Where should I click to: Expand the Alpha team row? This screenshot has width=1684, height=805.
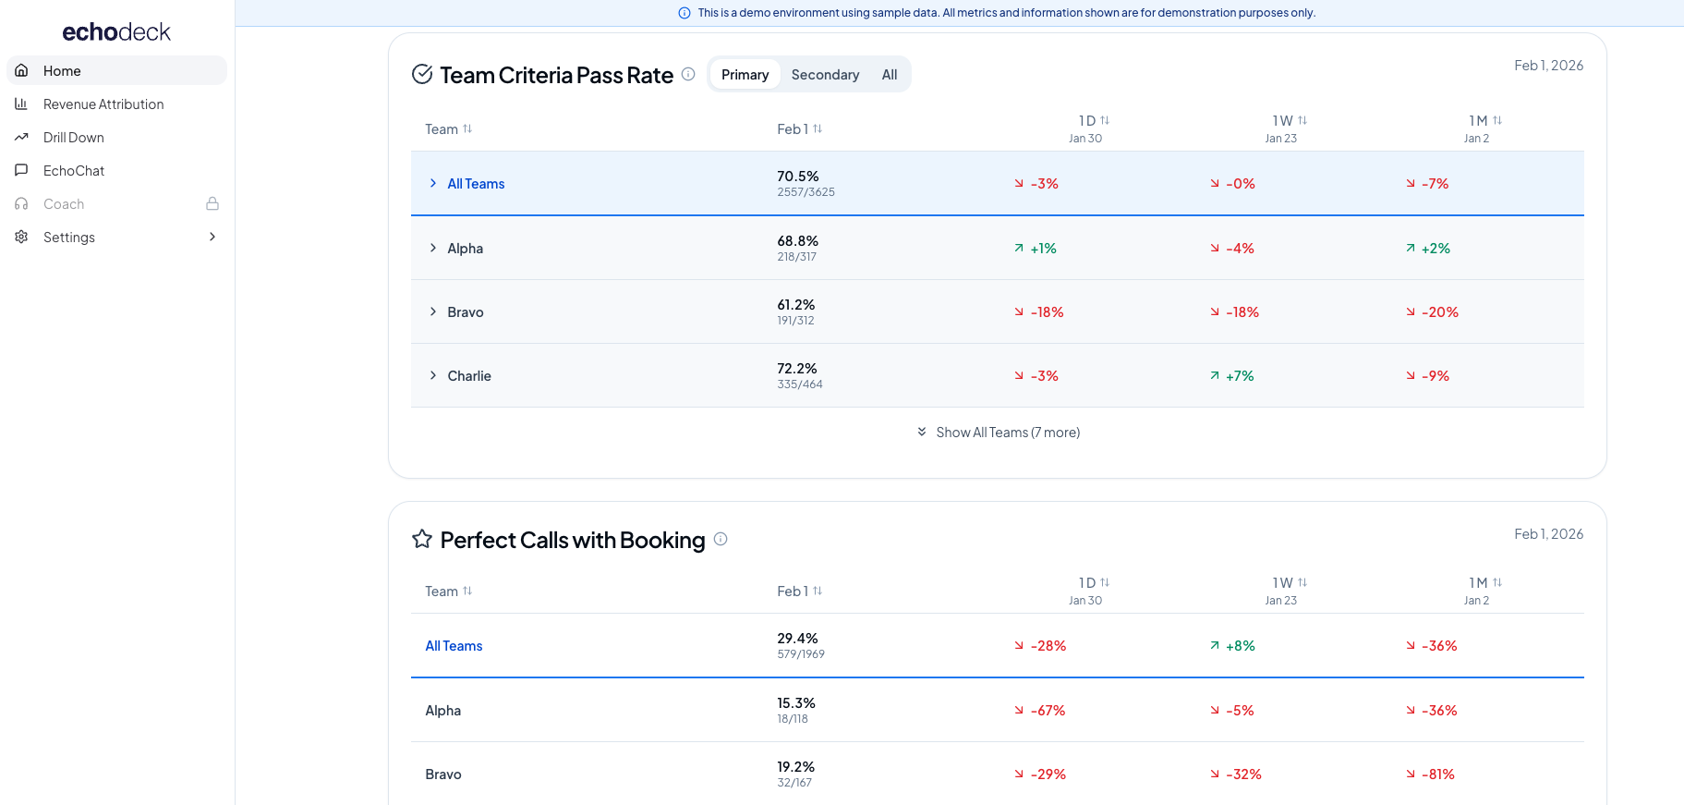pos(433,248)
